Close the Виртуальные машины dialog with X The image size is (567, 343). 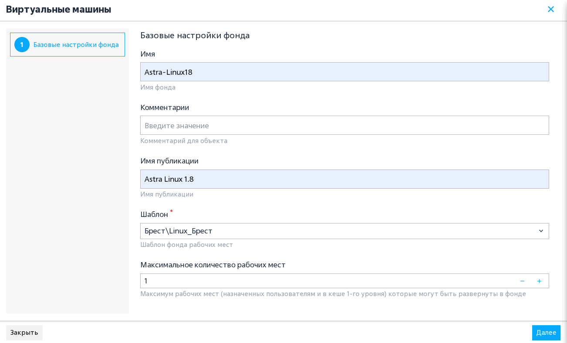tap(551, 9)
